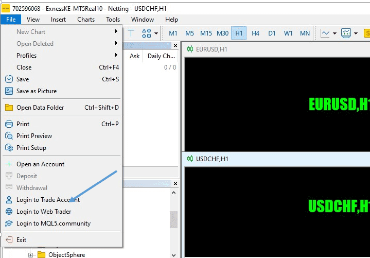Open the shapes tool dropdown arrow
370x258 pixels.
pyautogui.click(x=156, y=33)
